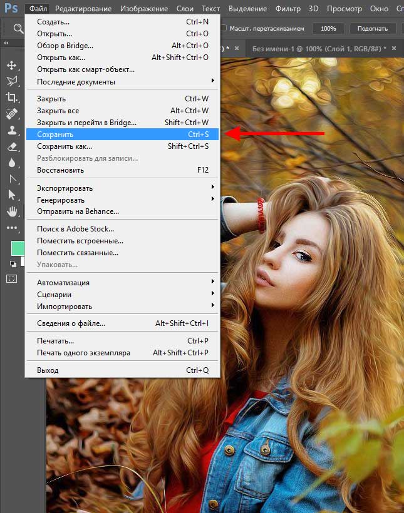404x513 pixels.
Task: Expand the Сценарии submenu
Action: point(122,295)
